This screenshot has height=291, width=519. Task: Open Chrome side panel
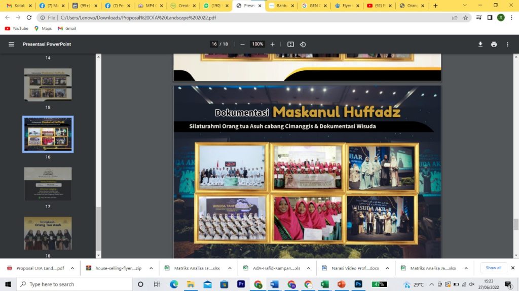[490, 18]
